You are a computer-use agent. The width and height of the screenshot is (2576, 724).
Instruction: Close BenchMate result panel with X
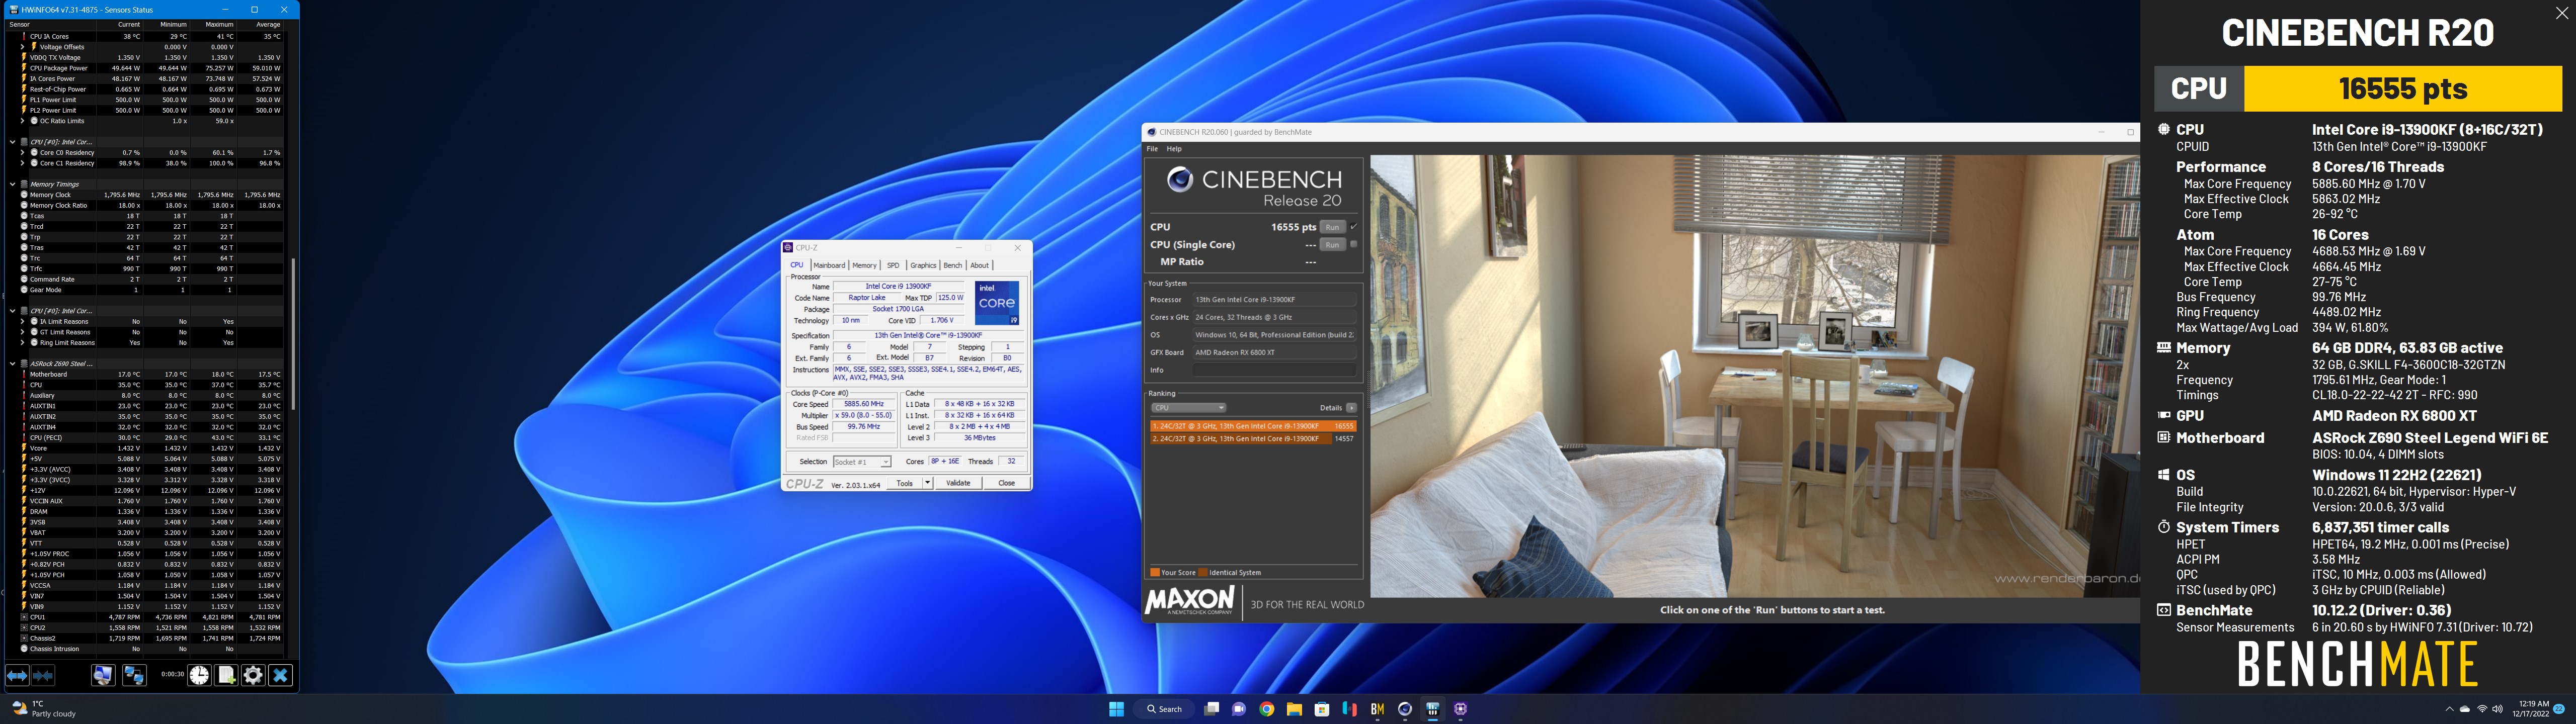click(x=2561, y=13)
